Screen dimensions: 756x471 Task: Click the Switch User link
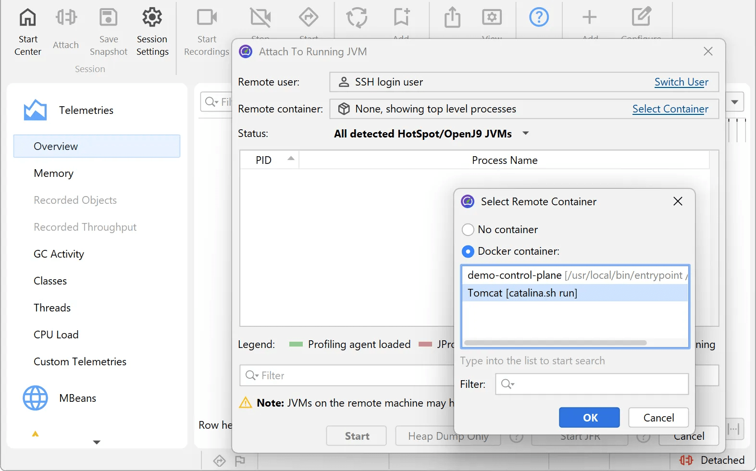[681, 82]
